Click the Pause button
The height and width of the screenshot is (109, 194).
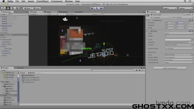point(97,8)
